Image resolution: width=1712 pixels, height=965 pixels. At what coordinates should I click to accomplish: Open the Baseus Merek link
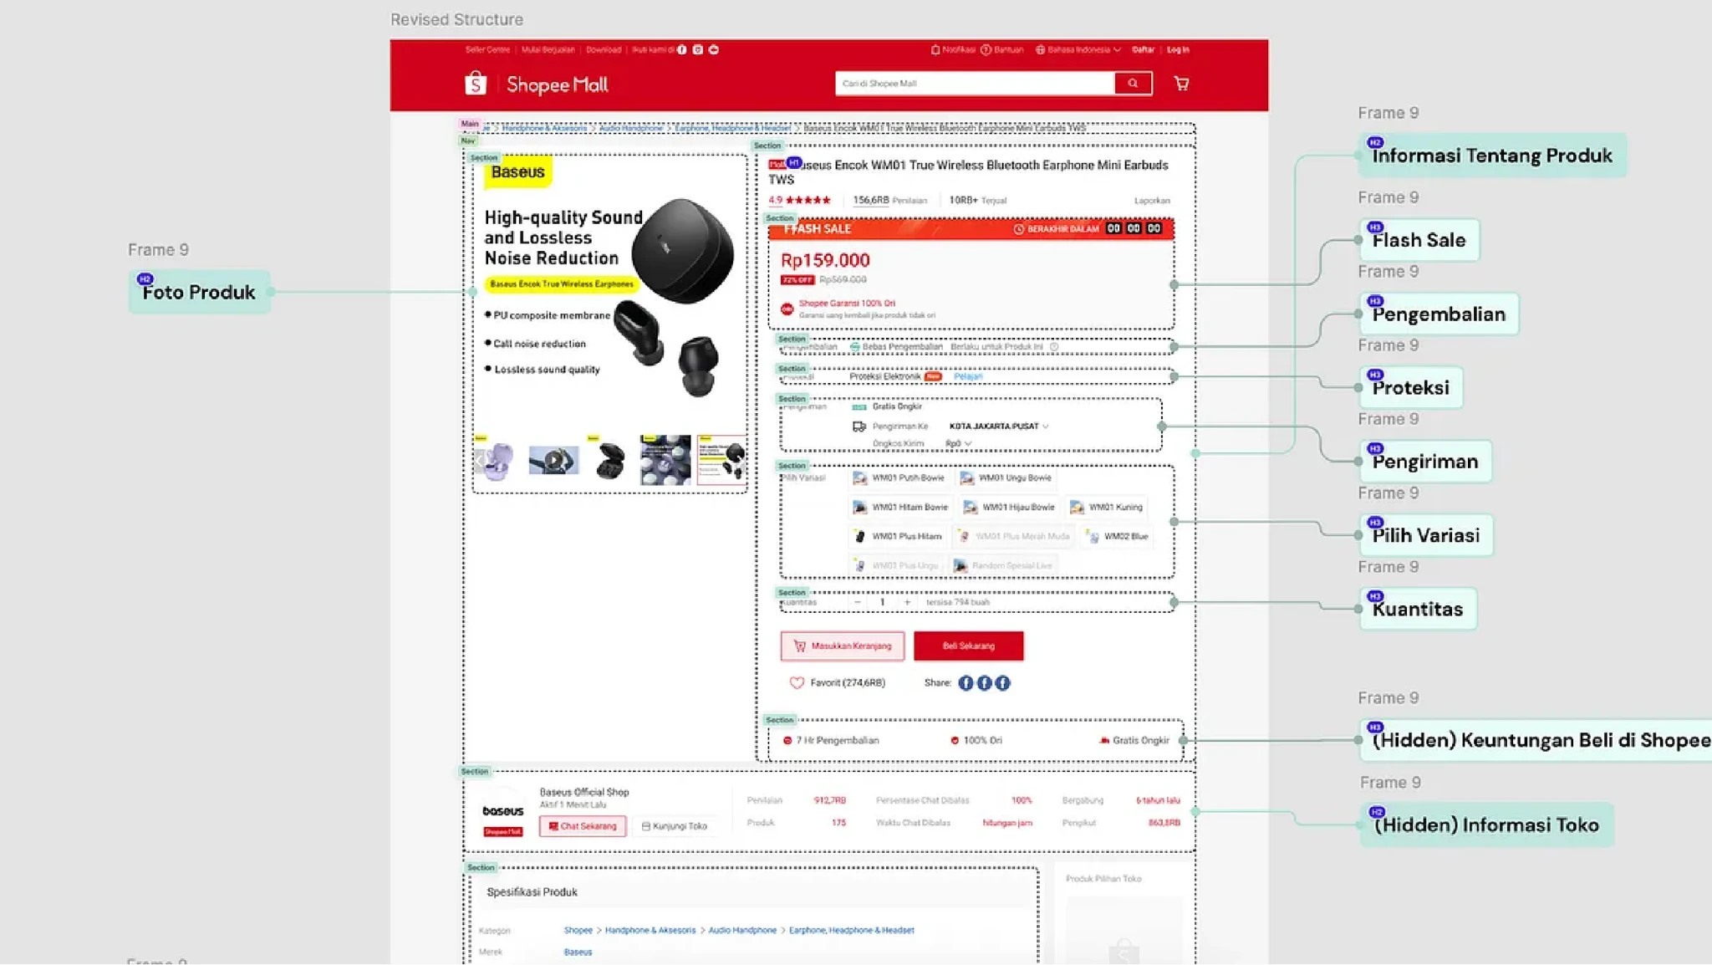pyautogui.click(x=578, y=952)
